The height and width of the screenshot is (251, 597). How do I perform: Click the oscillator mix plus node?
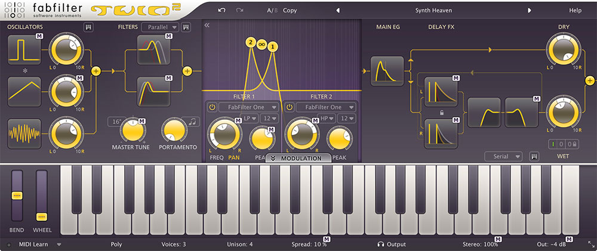[x=96, y=71]
